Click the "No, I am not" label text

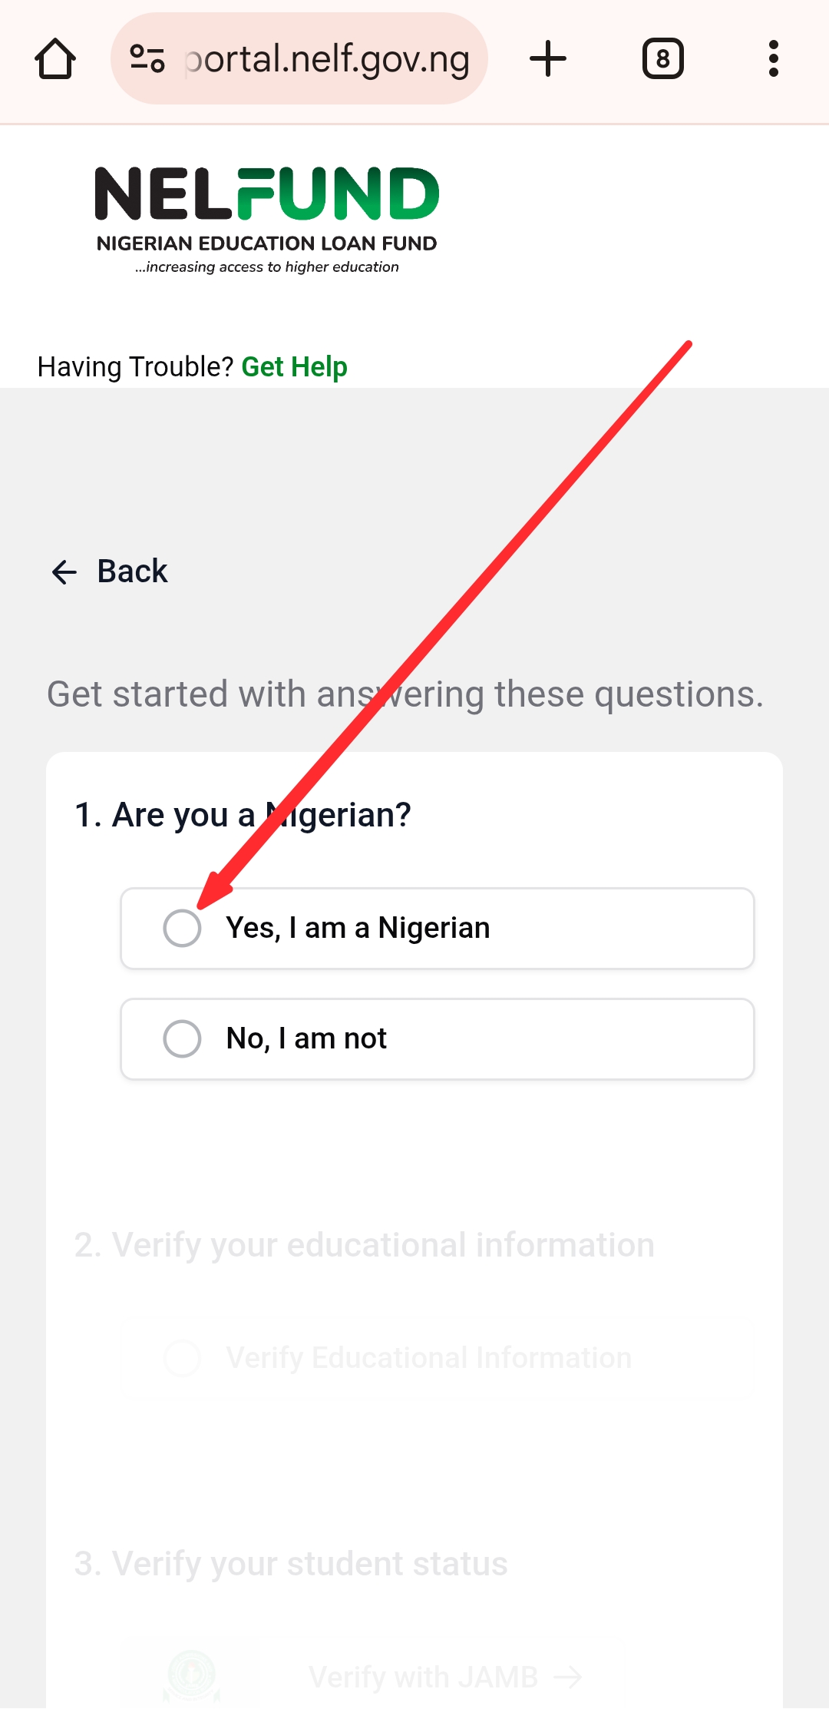click(x=306, y=1039)
